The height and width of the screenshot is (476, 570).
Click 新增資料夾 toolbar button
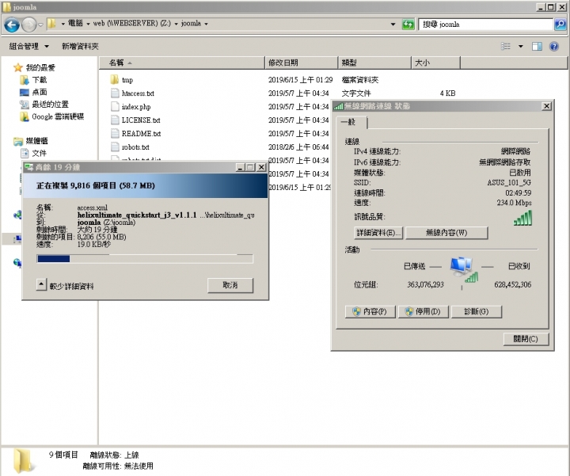80,46
